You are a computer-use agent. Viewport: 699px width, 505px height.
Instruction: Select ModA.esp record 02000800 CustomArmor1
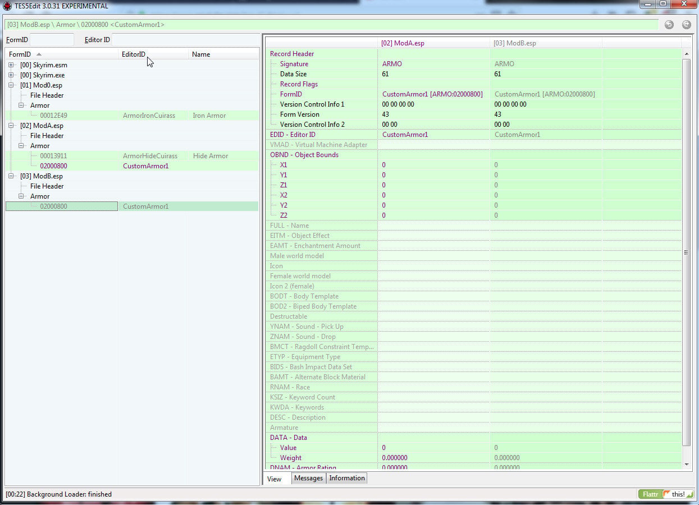coord(132,166)
